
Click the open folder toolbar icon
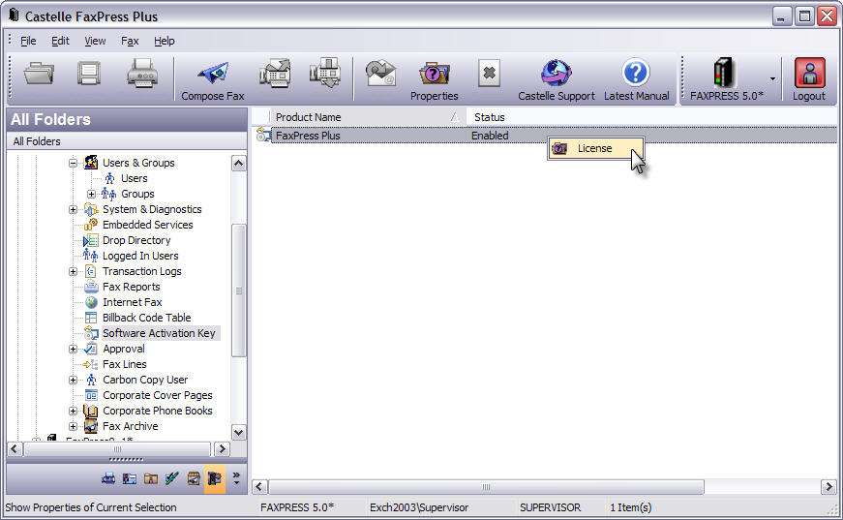[40, 75]
